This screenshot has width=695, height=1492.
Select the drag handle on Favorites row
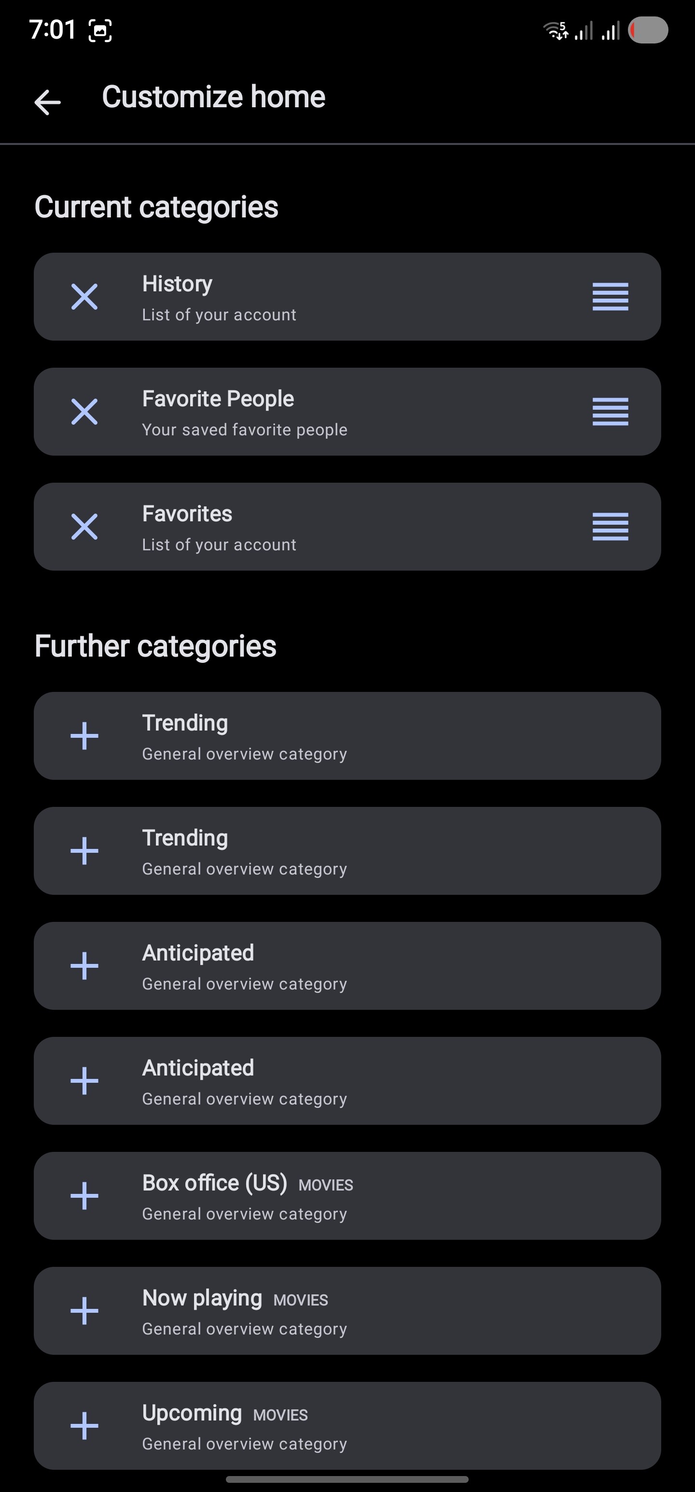610,527
